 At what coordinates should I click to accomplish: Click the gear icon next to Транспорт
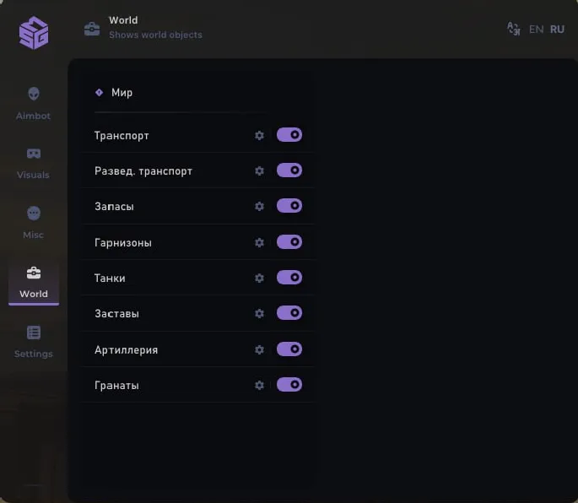tap(260, 135)
